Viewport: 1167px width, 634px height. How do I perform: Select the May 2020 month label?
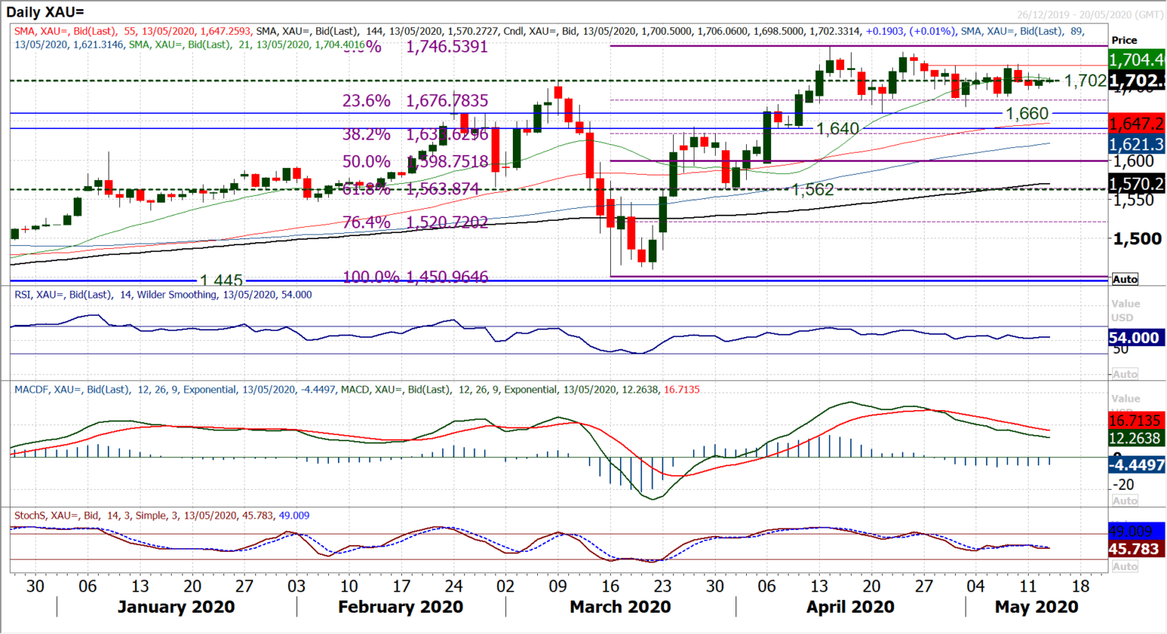point(1036,607)
